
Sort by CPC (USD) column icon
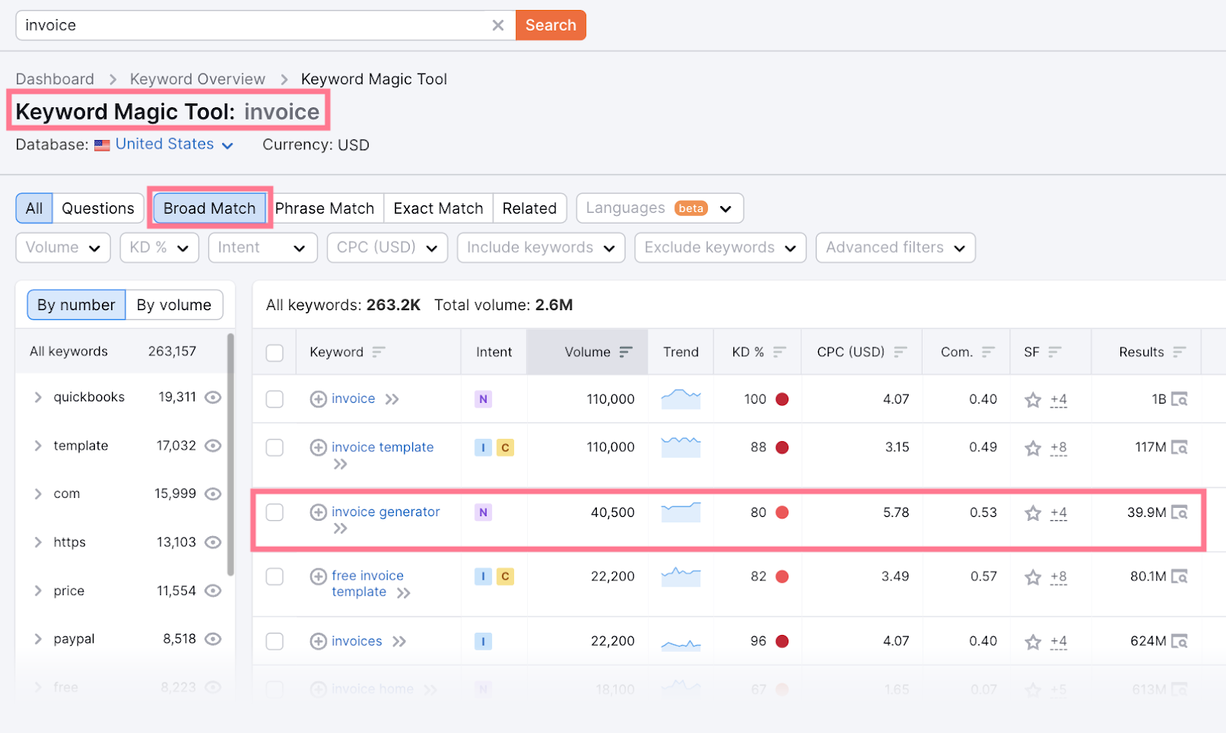point(900,352)
